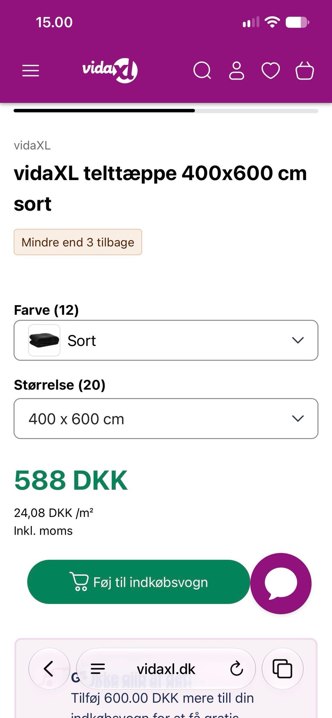Open the hamburger navigation menu

[x=31, y=71]
